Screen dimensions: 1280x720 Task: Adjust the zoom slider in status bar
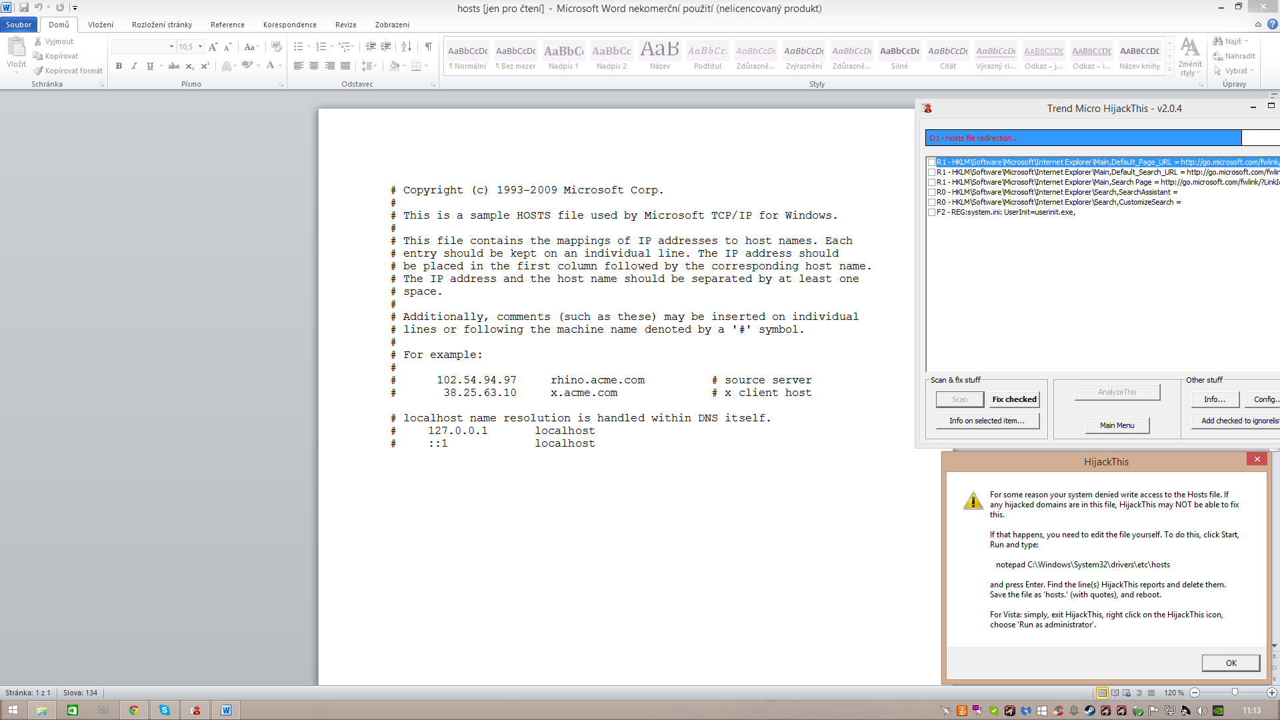(x=1234, y=693)
